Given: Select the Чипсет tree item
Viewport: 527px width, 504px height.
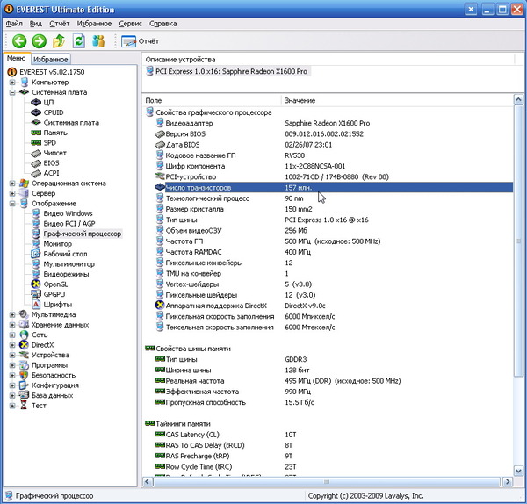Looking at the screenshot, I should pyautogui.click(x=54, y=153).
